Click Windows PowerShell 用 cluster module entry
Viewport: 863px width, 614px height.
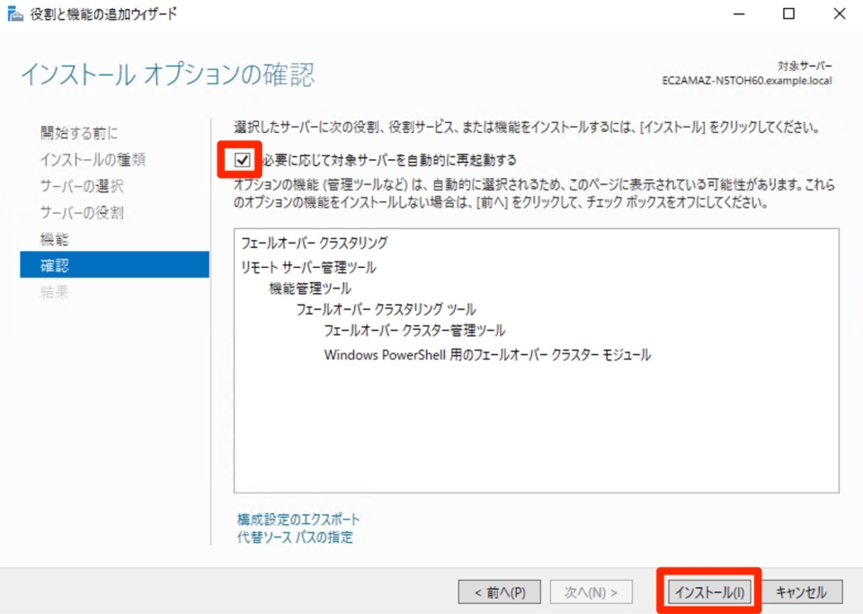pyautogui.click(x=487, y=355)
